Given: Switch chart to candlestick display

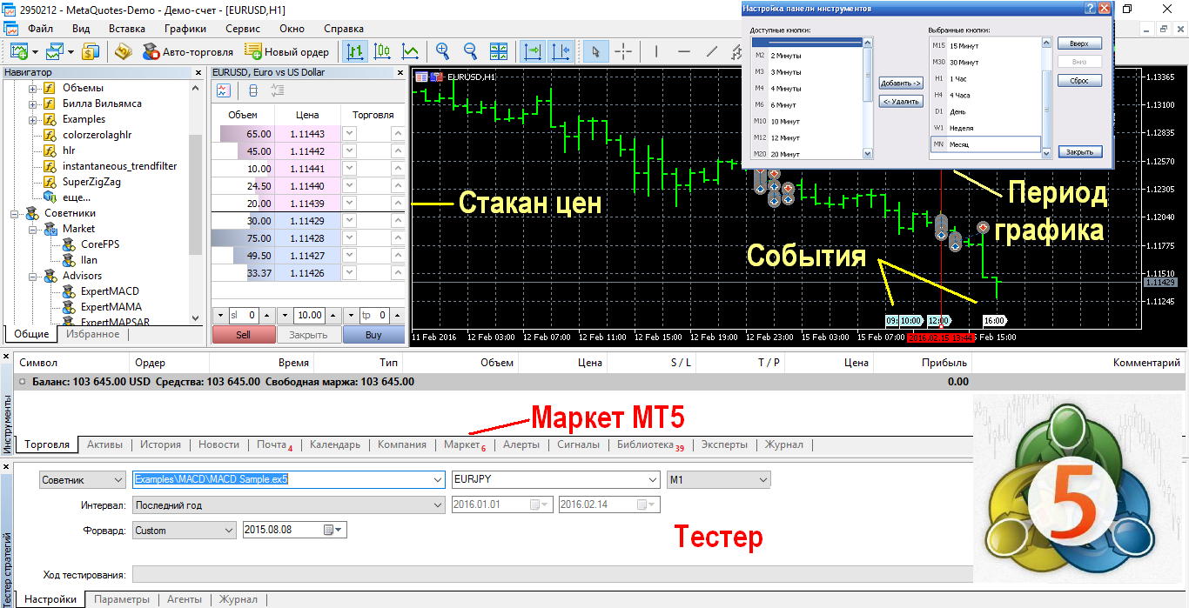Looking at the screenshot, I should [x=381, y=51].
